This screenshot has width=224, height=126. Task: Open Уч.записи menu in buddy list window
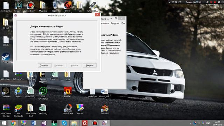[x=105, y=23]
